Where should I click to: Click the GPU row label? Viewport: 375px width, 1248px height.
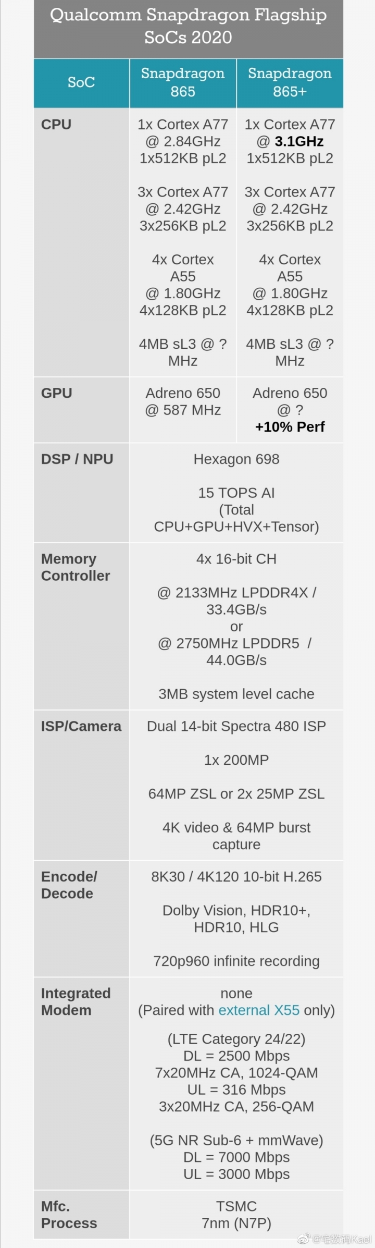(x=57, y=393)
